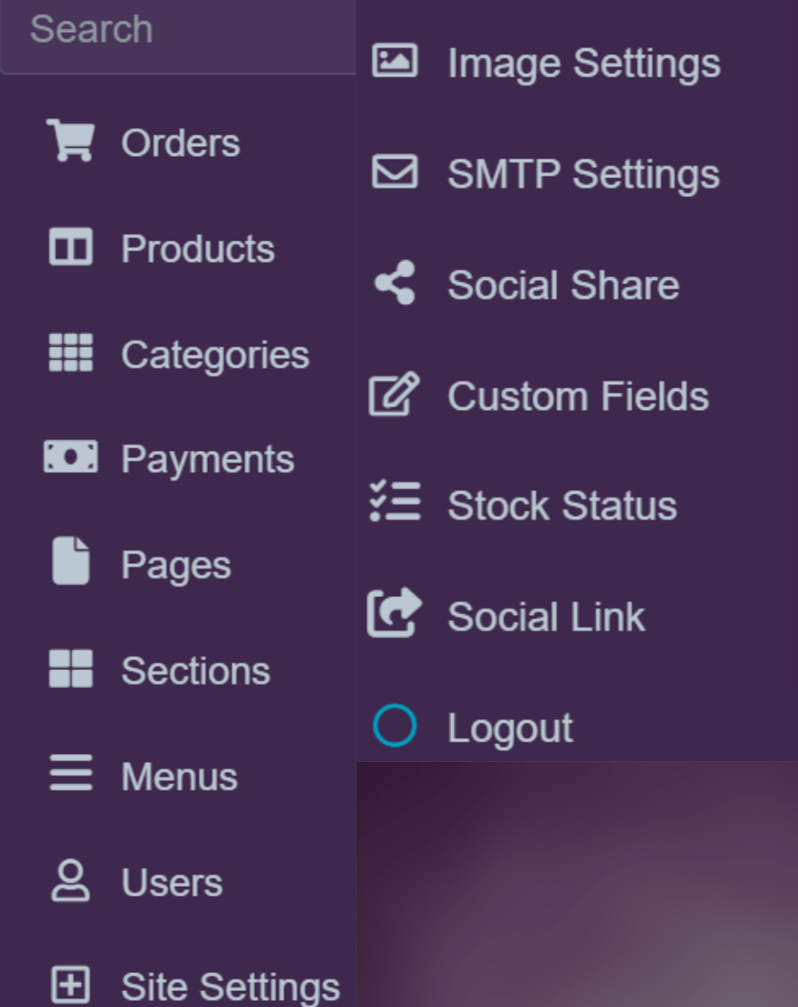Click the Custom Fields edit icon
The width and height of the screenshot is (798, 1007).
coord(394,393)
